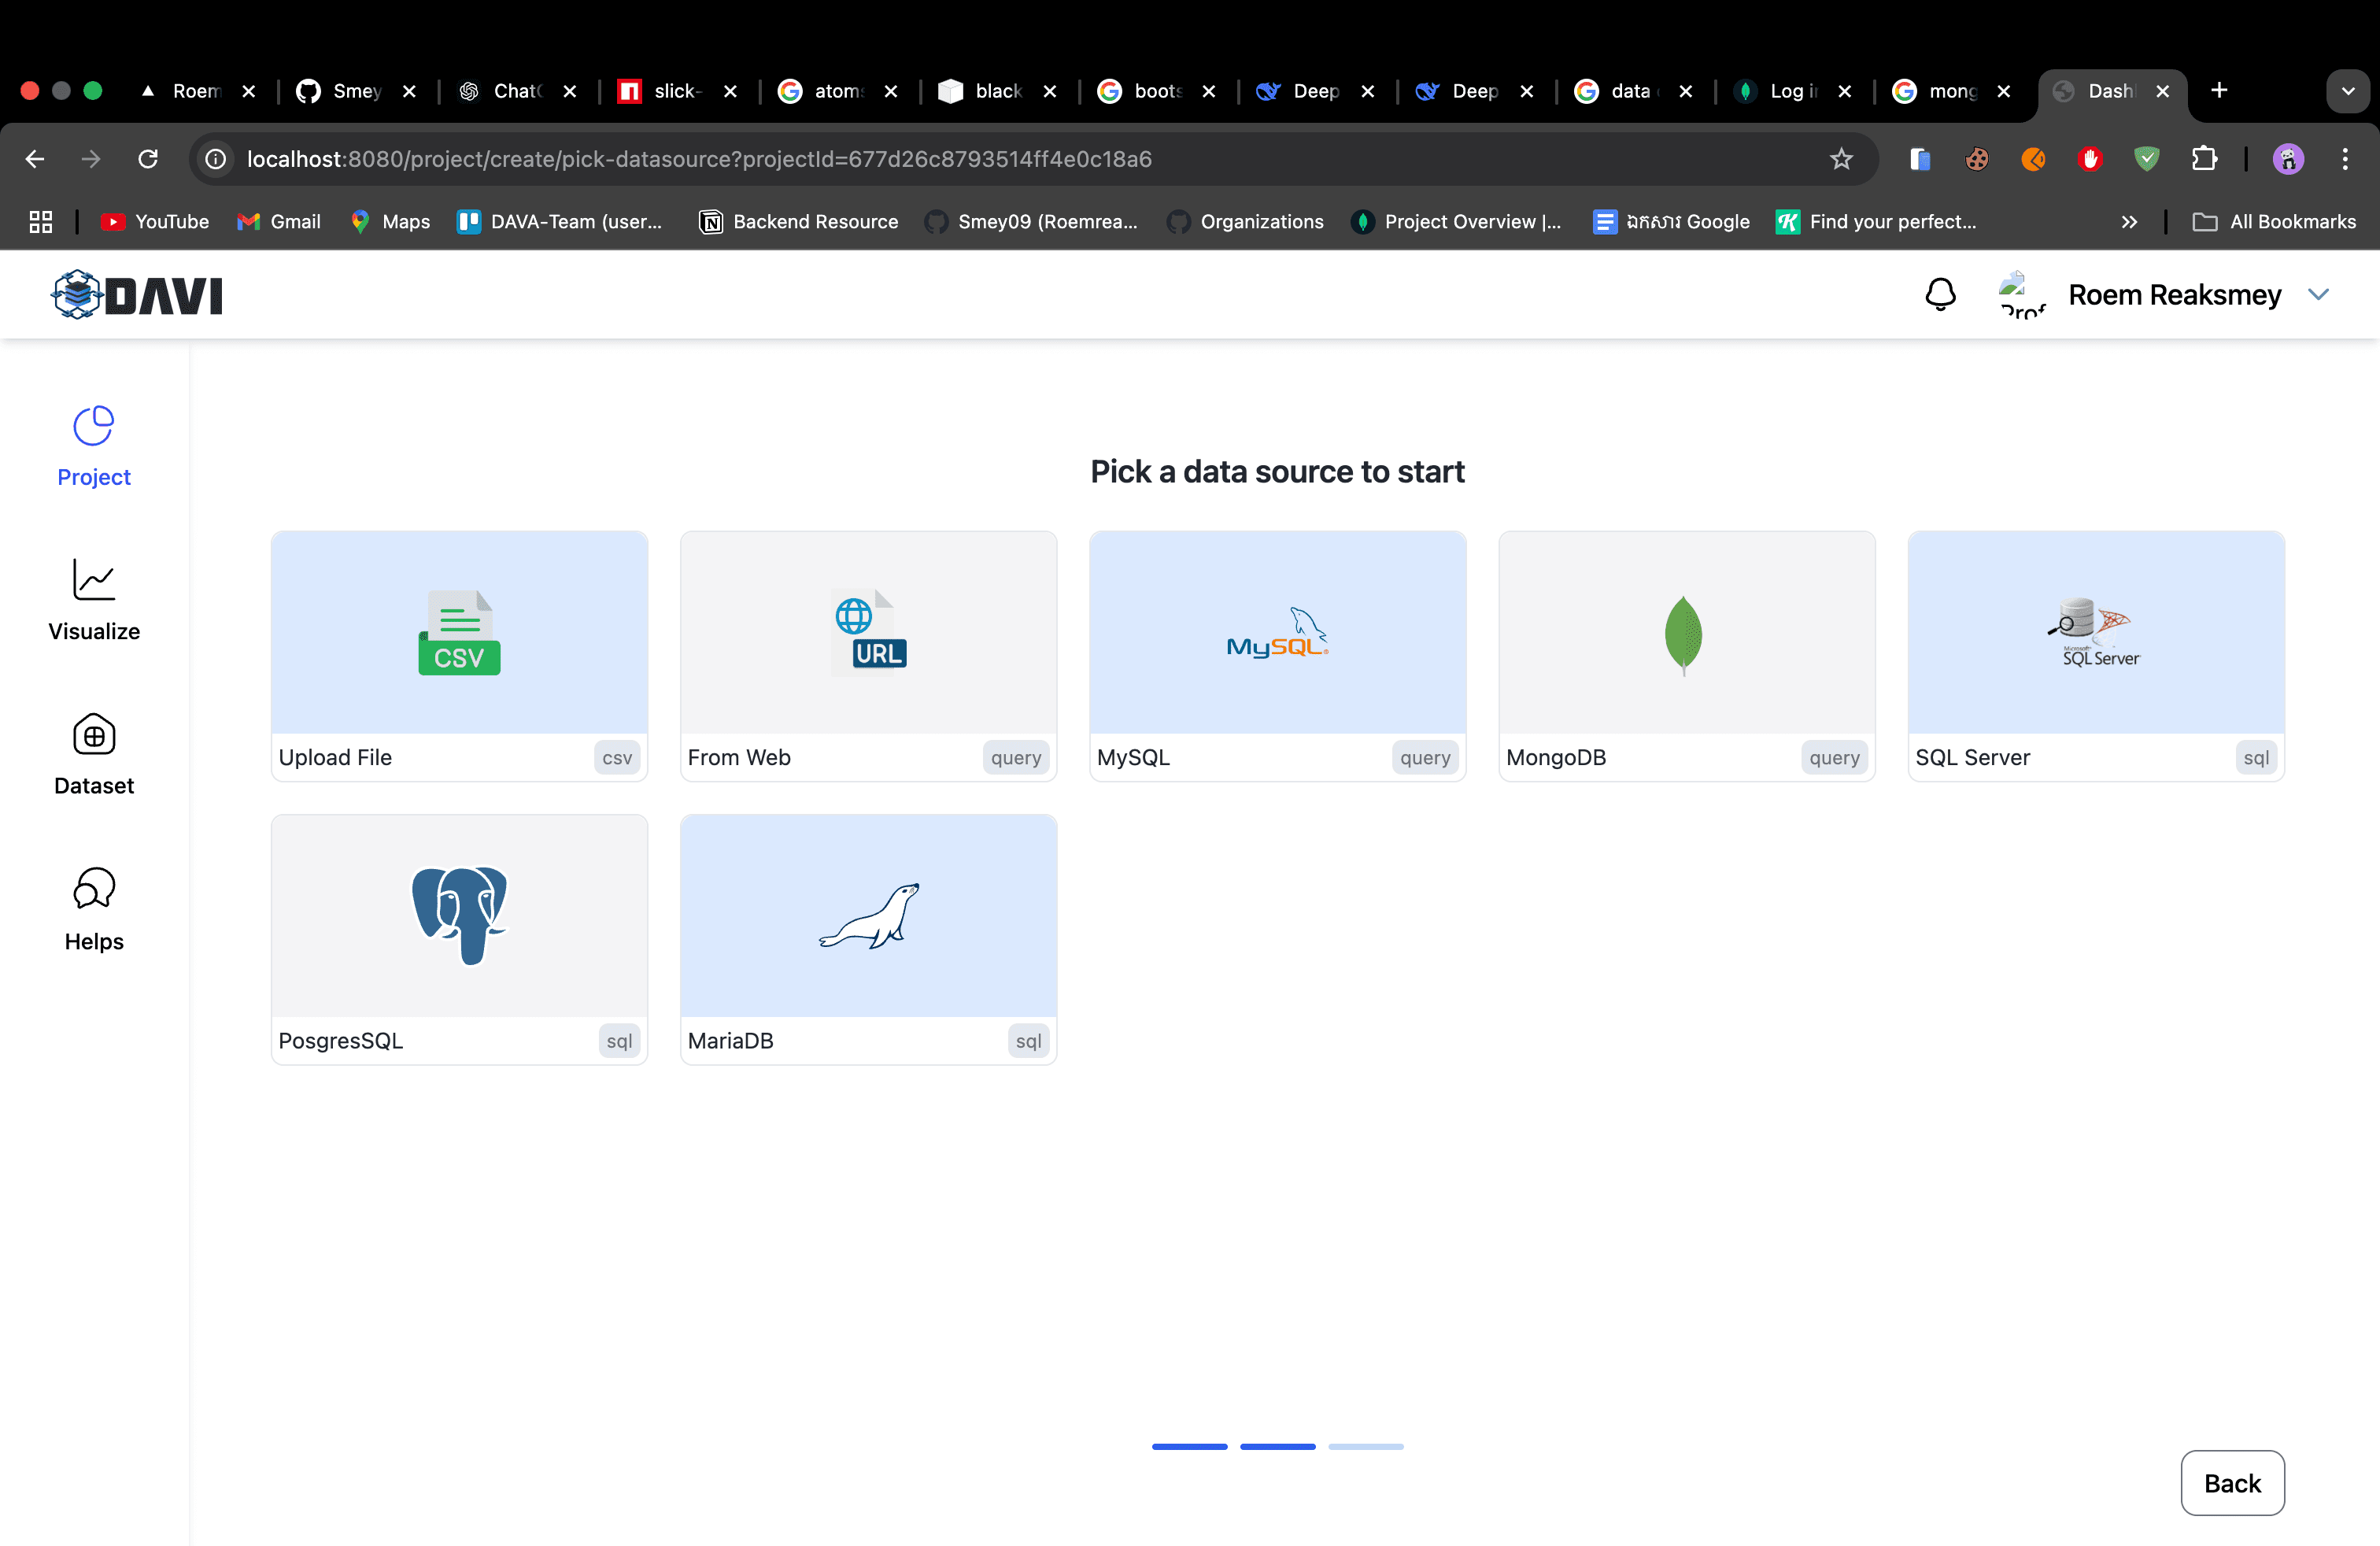The image size is (2380, 1546).
Task: Select the MongoDB data source card
Action: pos(1686,655)
